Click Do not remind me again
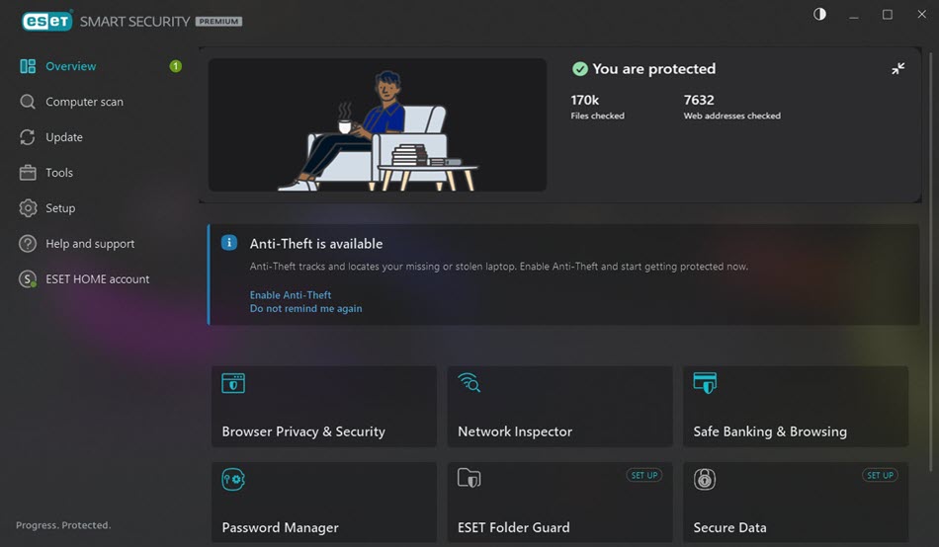The height and width of the screenshot is (547, 939). [x=306, y=309]
